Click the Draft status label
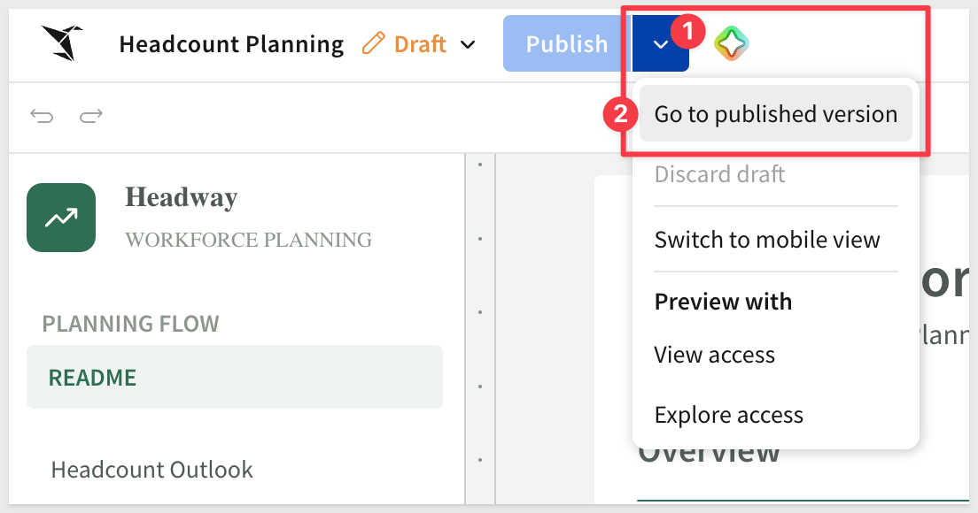Screen dimensions: 978x513 (421, 44)
